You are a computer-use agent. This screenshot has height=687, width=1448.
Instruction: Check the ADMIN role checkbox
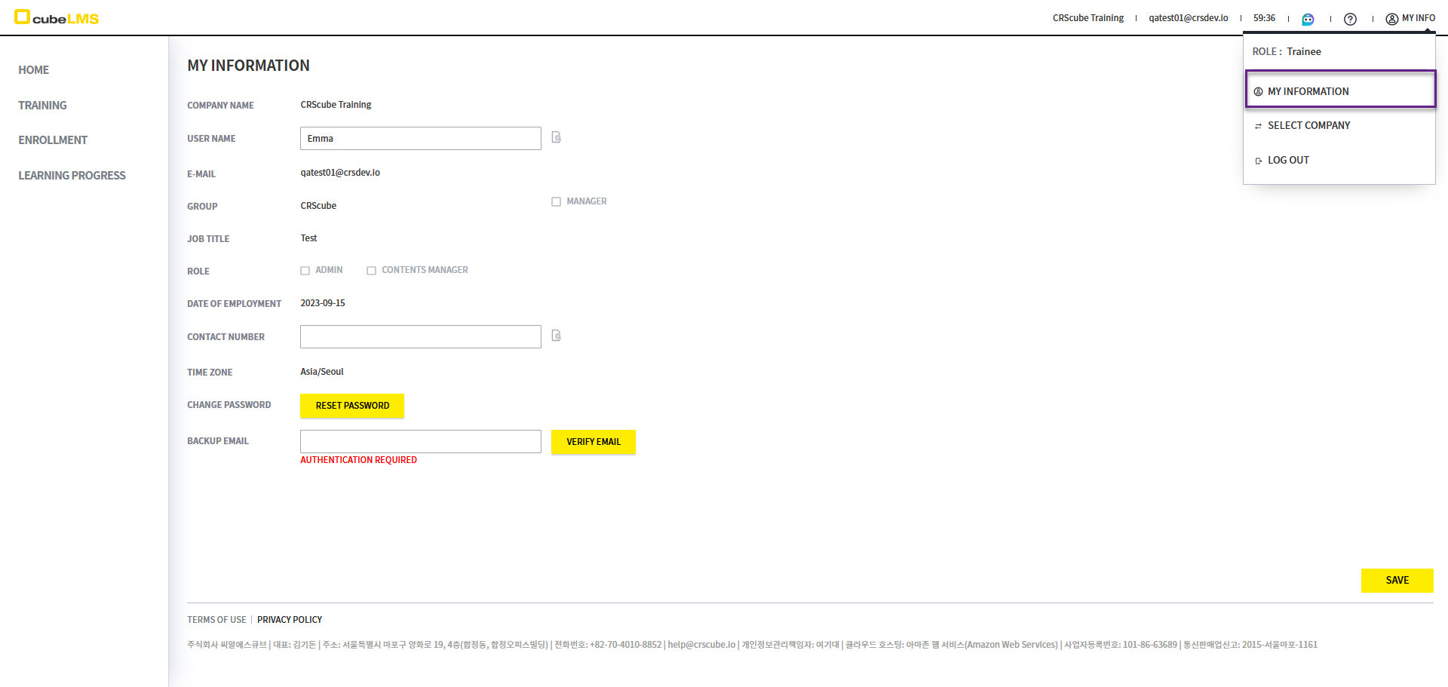pos(305,271)
